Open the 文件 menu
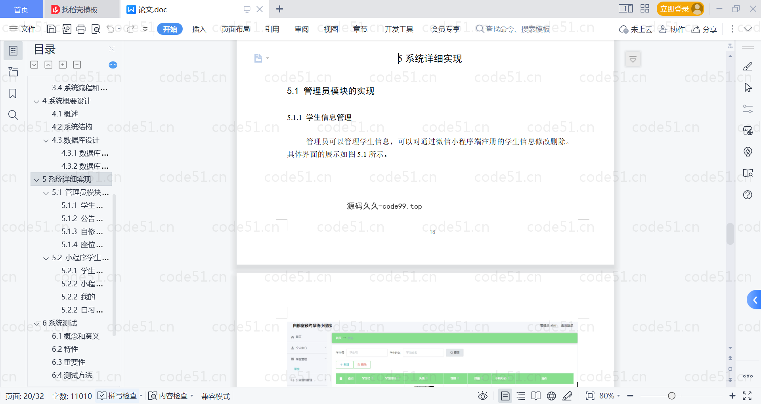Image resolution: width=761 pixels, height=404 pixels. 22,29
